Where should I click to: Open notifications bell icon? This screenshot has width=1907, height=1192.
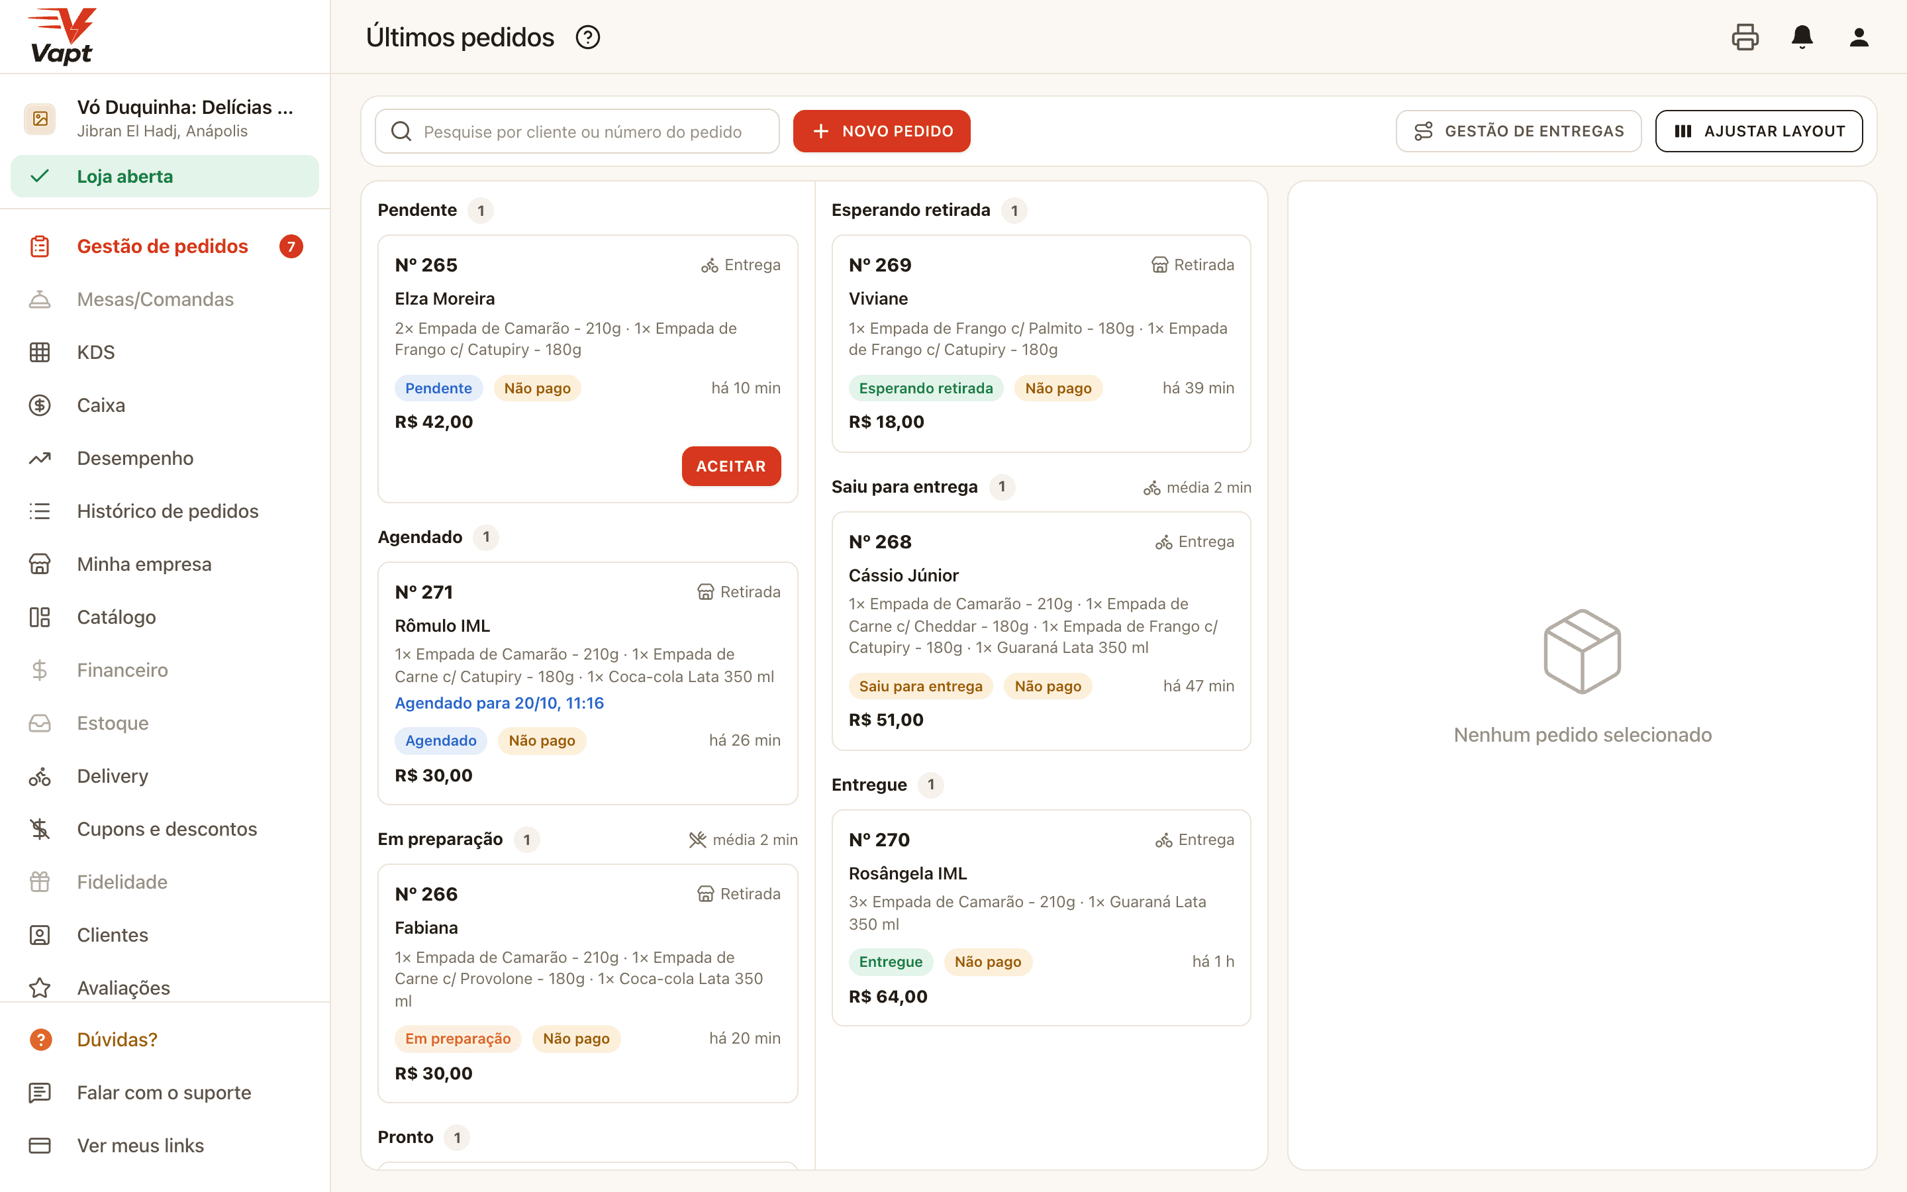point(1802,37)
